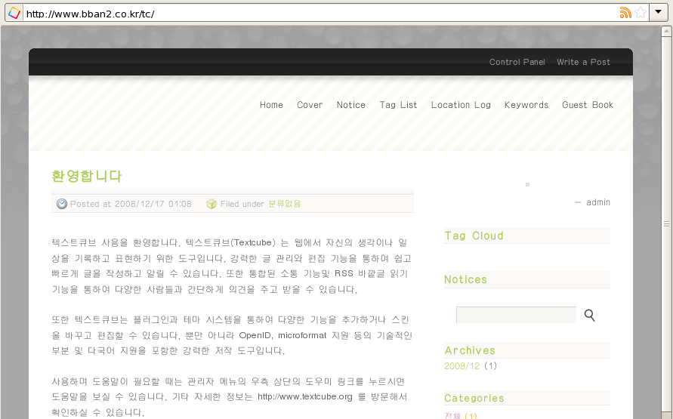The image size is (673, 419).
Task: Click the Write a Post link
Action: 583,62
